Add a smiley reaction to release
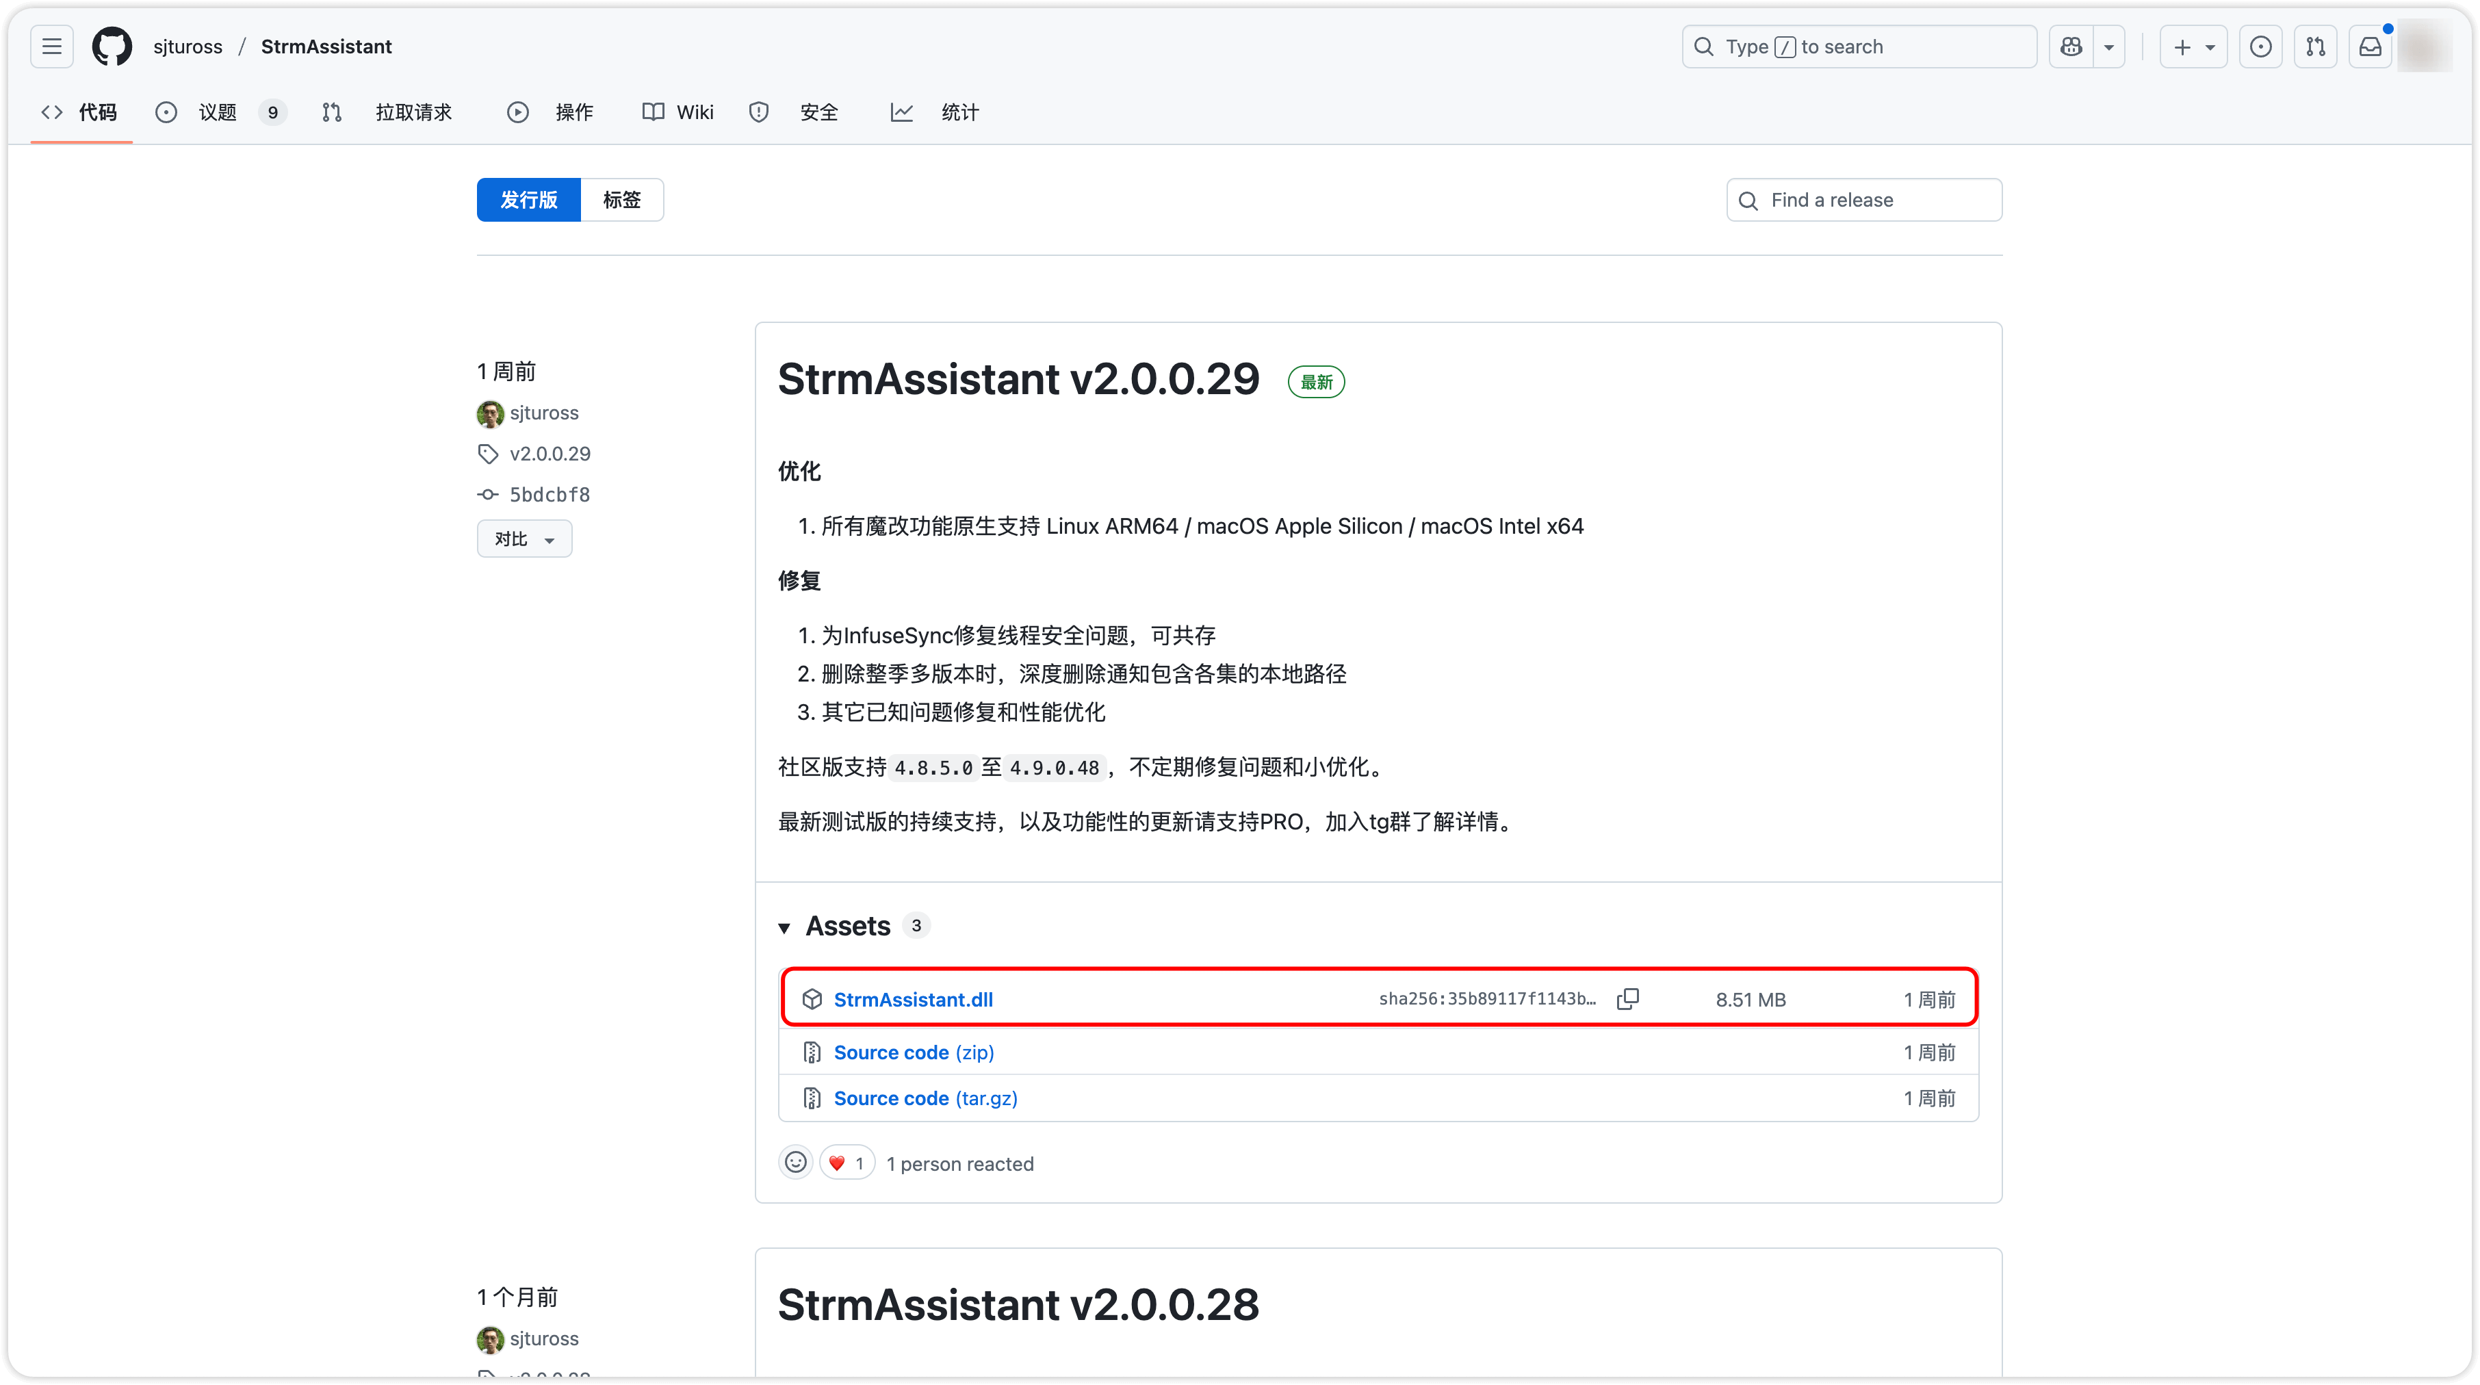The height and width of the screenshot is (1385, 2480). tap(795, 1163)
